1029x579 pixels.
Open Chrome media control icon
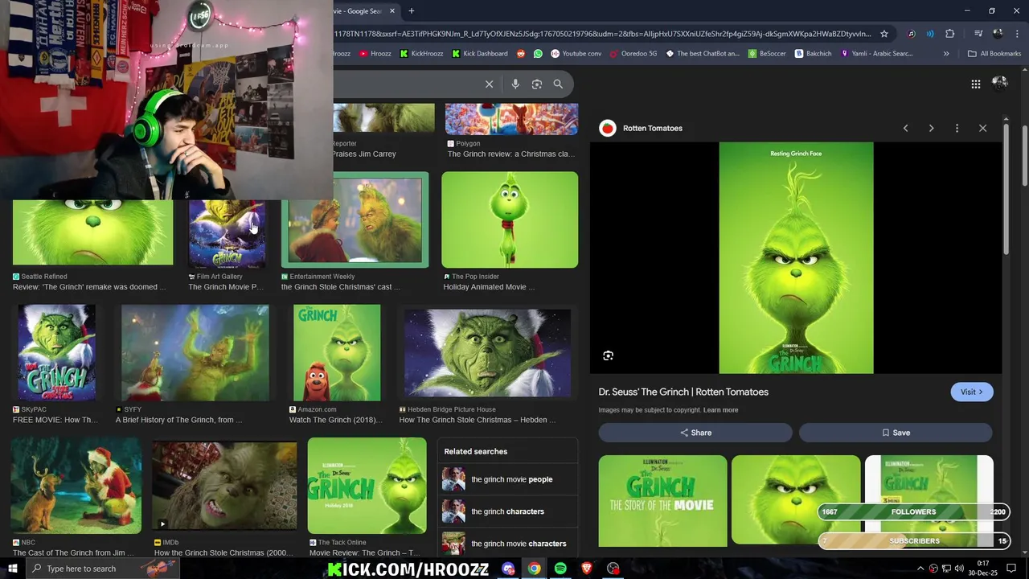click(x=978, y=34)
